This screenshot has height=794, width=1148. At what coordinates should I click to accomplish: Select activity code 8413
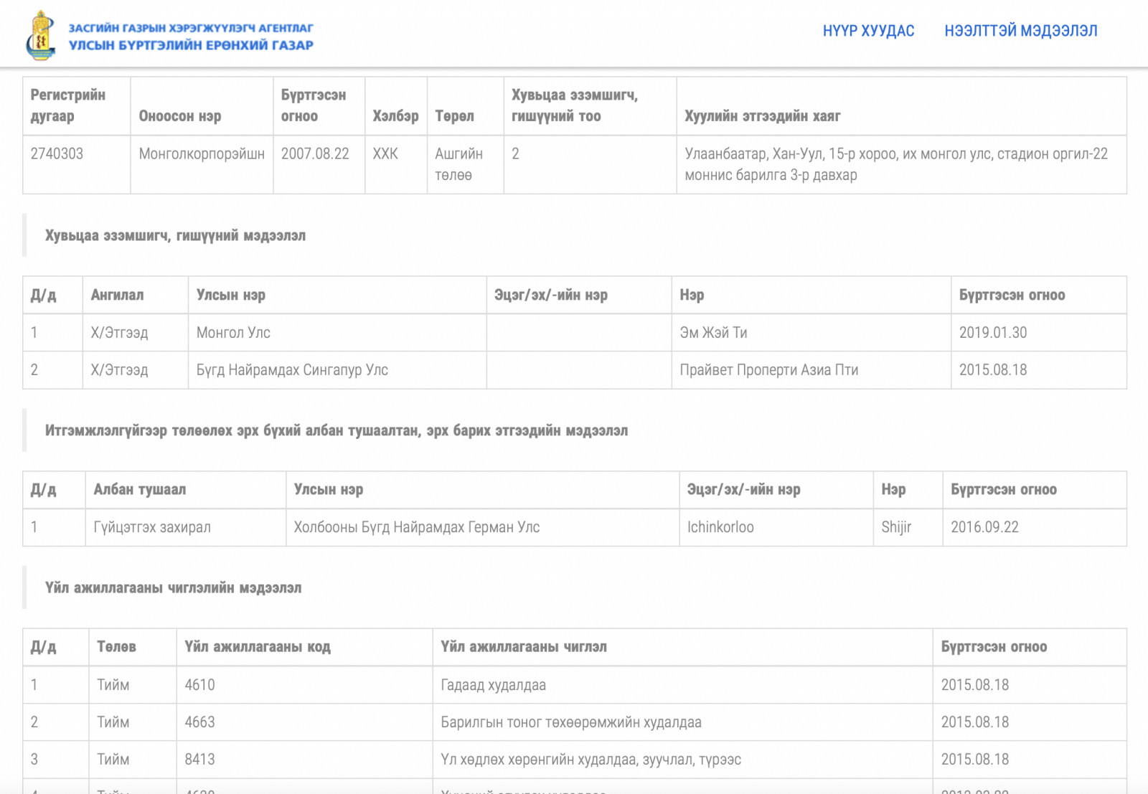click(x=199, y=760)
